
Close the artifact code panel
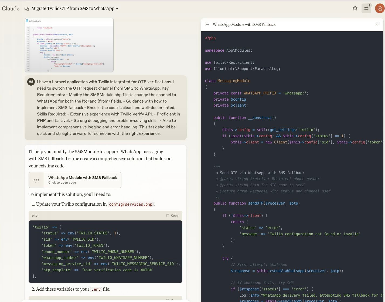(377, 24)
